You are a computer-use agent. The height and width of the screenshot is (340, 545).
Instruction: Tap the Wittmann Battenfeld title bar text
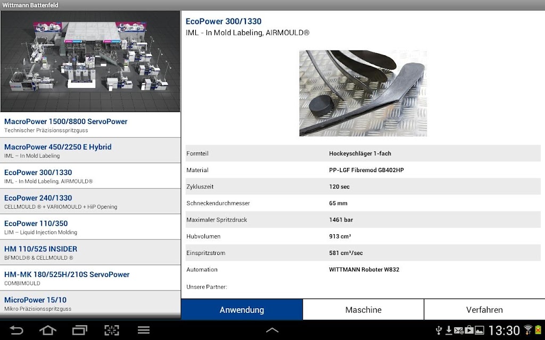tap(30, 5)
